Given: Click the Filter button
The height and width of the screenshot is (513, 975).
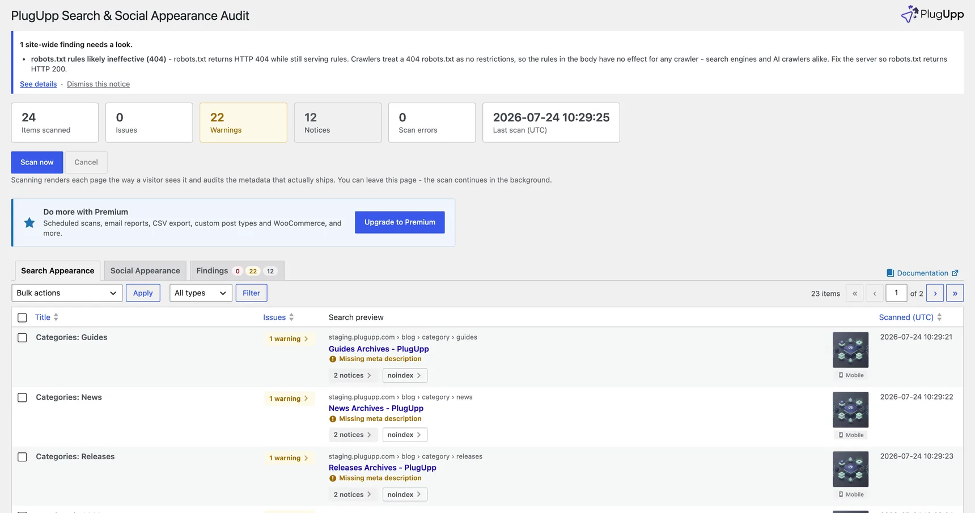Looking at the screenshot, I should click(x=251, y=293).
